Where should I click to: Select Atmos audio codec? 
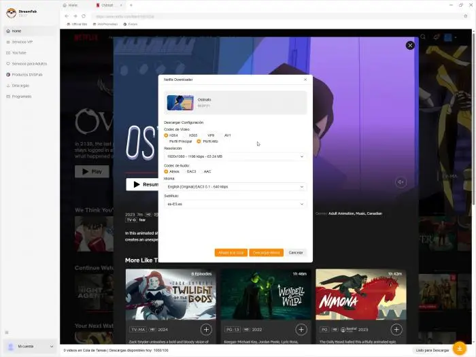pos(172,171)
